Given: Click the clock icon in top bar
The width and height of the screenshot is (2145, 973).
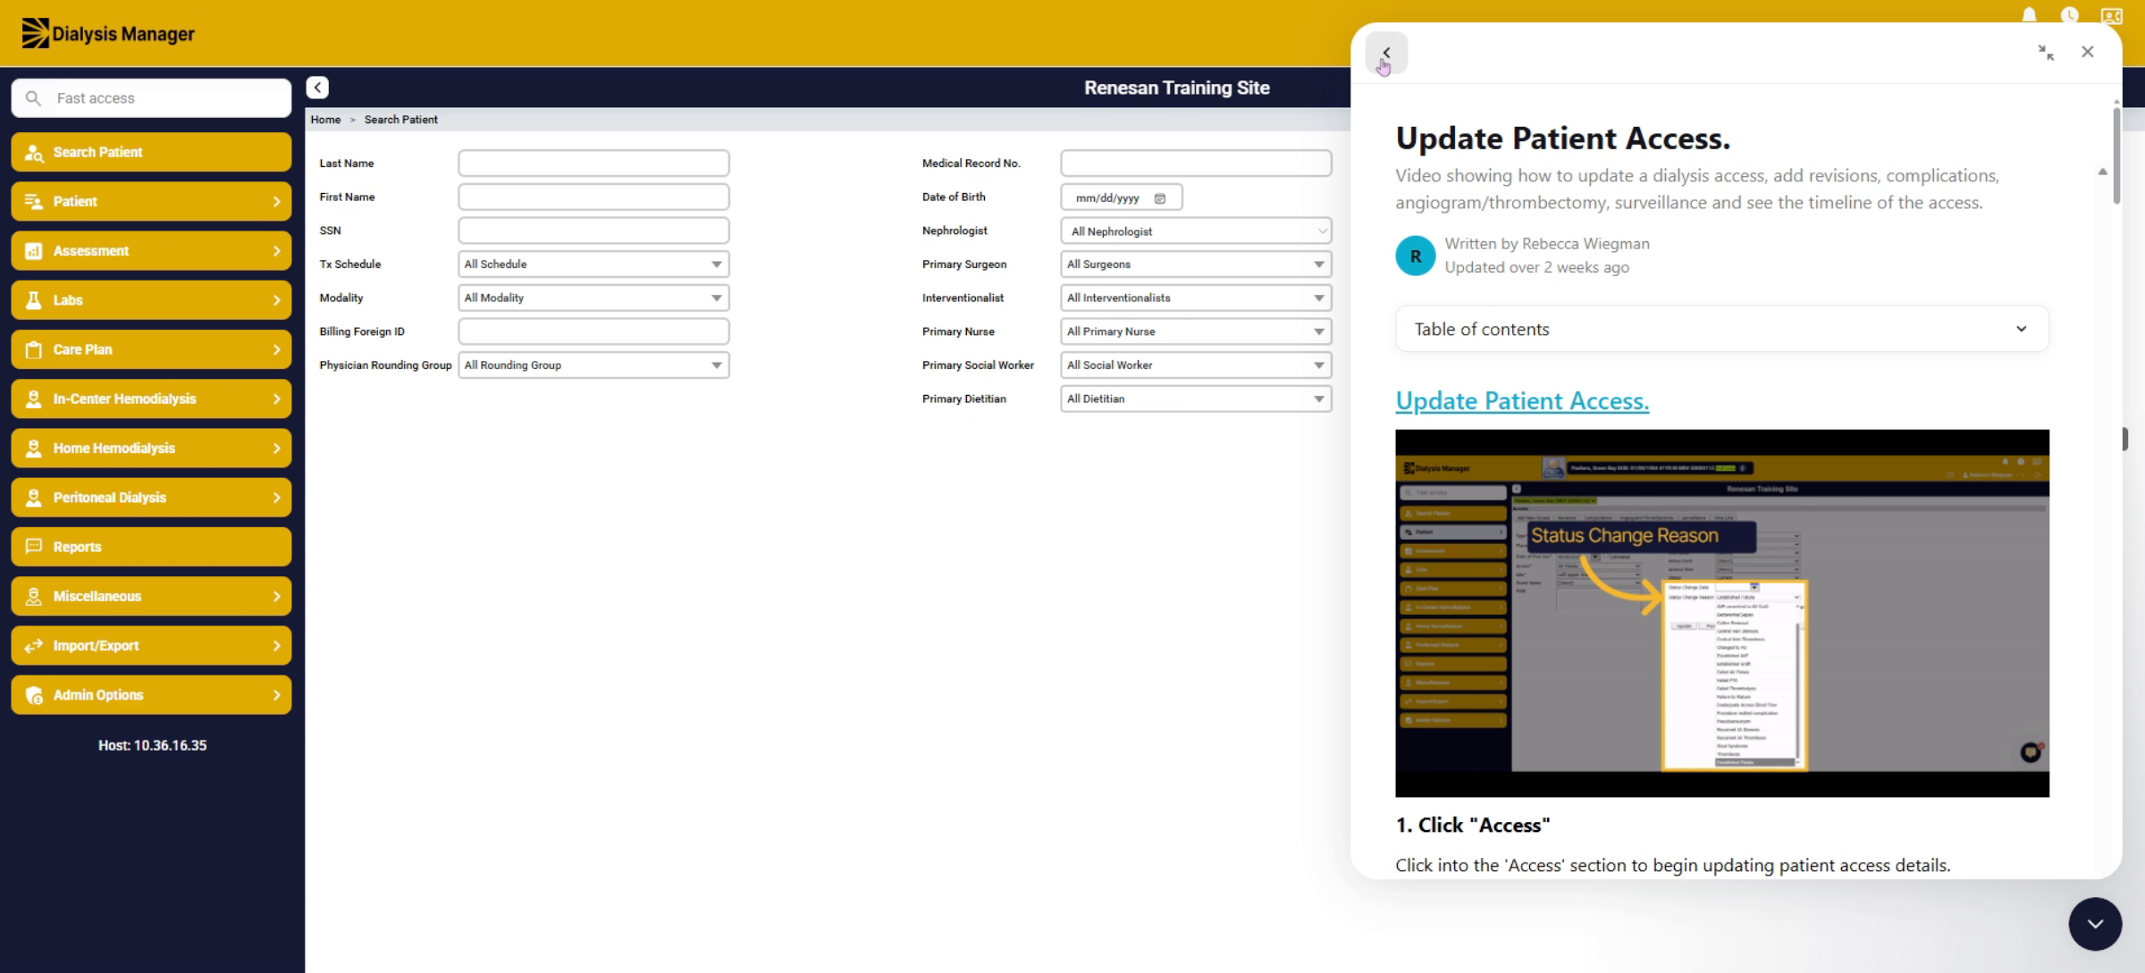Looking at the screenshot, I should (x=2069, y=14).
